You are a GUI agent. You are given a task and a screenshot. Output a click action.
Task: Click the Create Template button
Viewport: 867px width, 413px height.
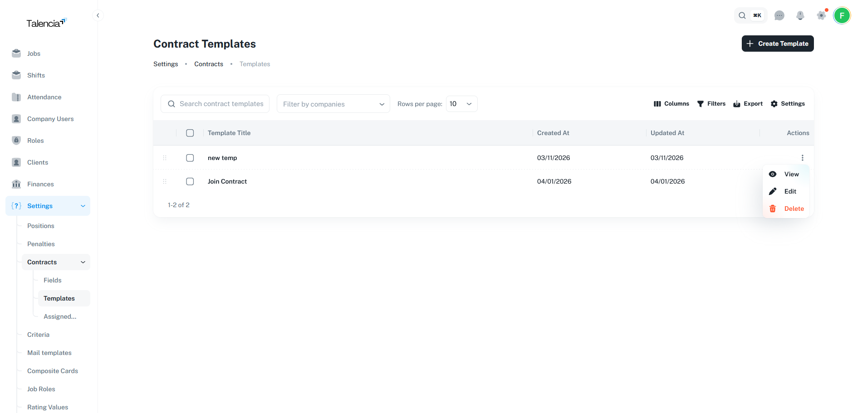pos(777,43)
